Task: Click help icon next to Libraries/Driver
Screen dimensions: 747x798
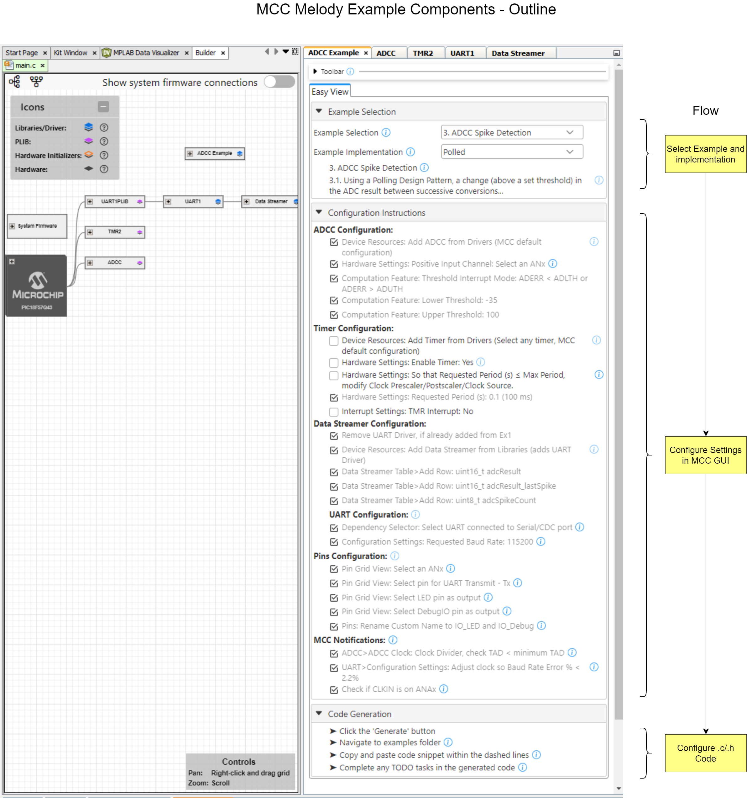Action: point(104,128)
